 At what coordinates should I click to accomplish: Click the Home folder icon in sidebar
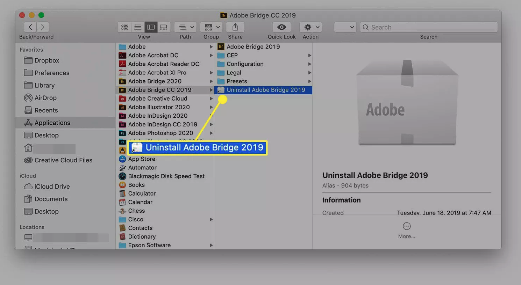[x=28, y=148]
